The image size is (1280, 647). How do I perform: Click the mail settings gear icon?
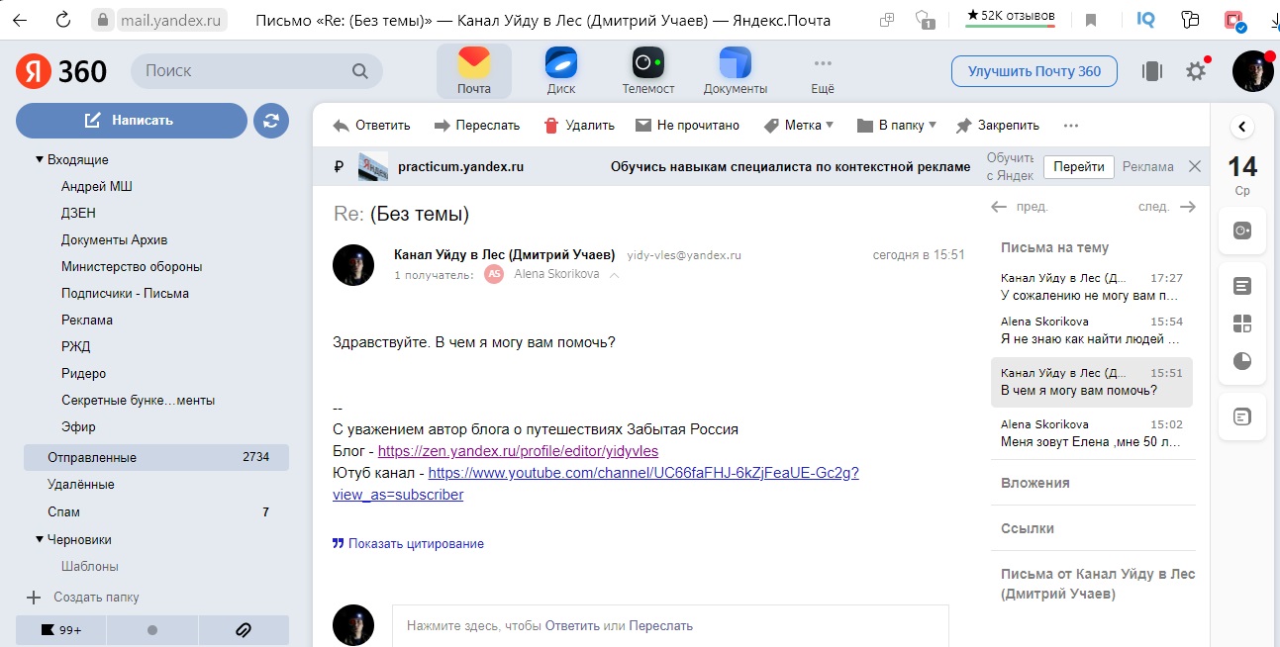1196,71
